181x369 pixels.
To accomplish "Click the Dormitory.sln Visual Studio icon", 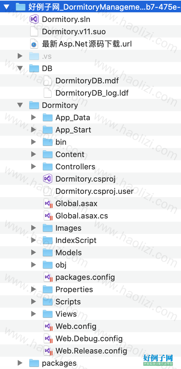I will pyautogui.click(x=34, y=19).
